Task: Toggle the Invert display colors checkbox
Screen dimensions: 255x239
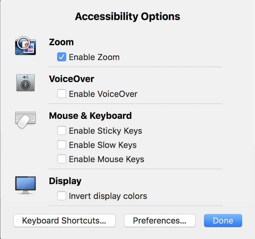Action: coord(62,196)
